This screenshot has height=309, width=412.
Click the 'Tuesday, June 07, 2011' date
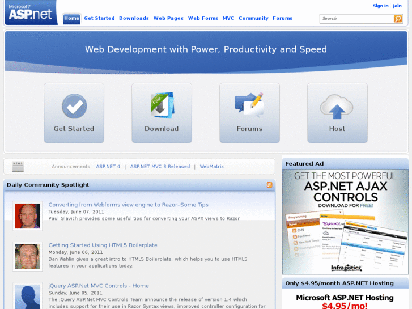click(x=76, y=211)
